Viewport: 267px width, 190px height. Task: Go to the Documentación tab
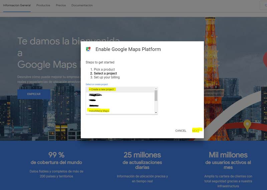point(82,5)
